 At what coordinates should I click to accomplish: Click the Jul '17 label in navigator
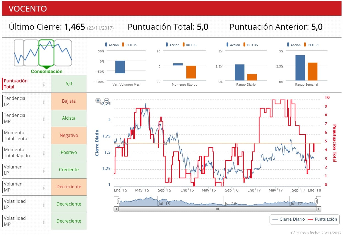[296, 203]
